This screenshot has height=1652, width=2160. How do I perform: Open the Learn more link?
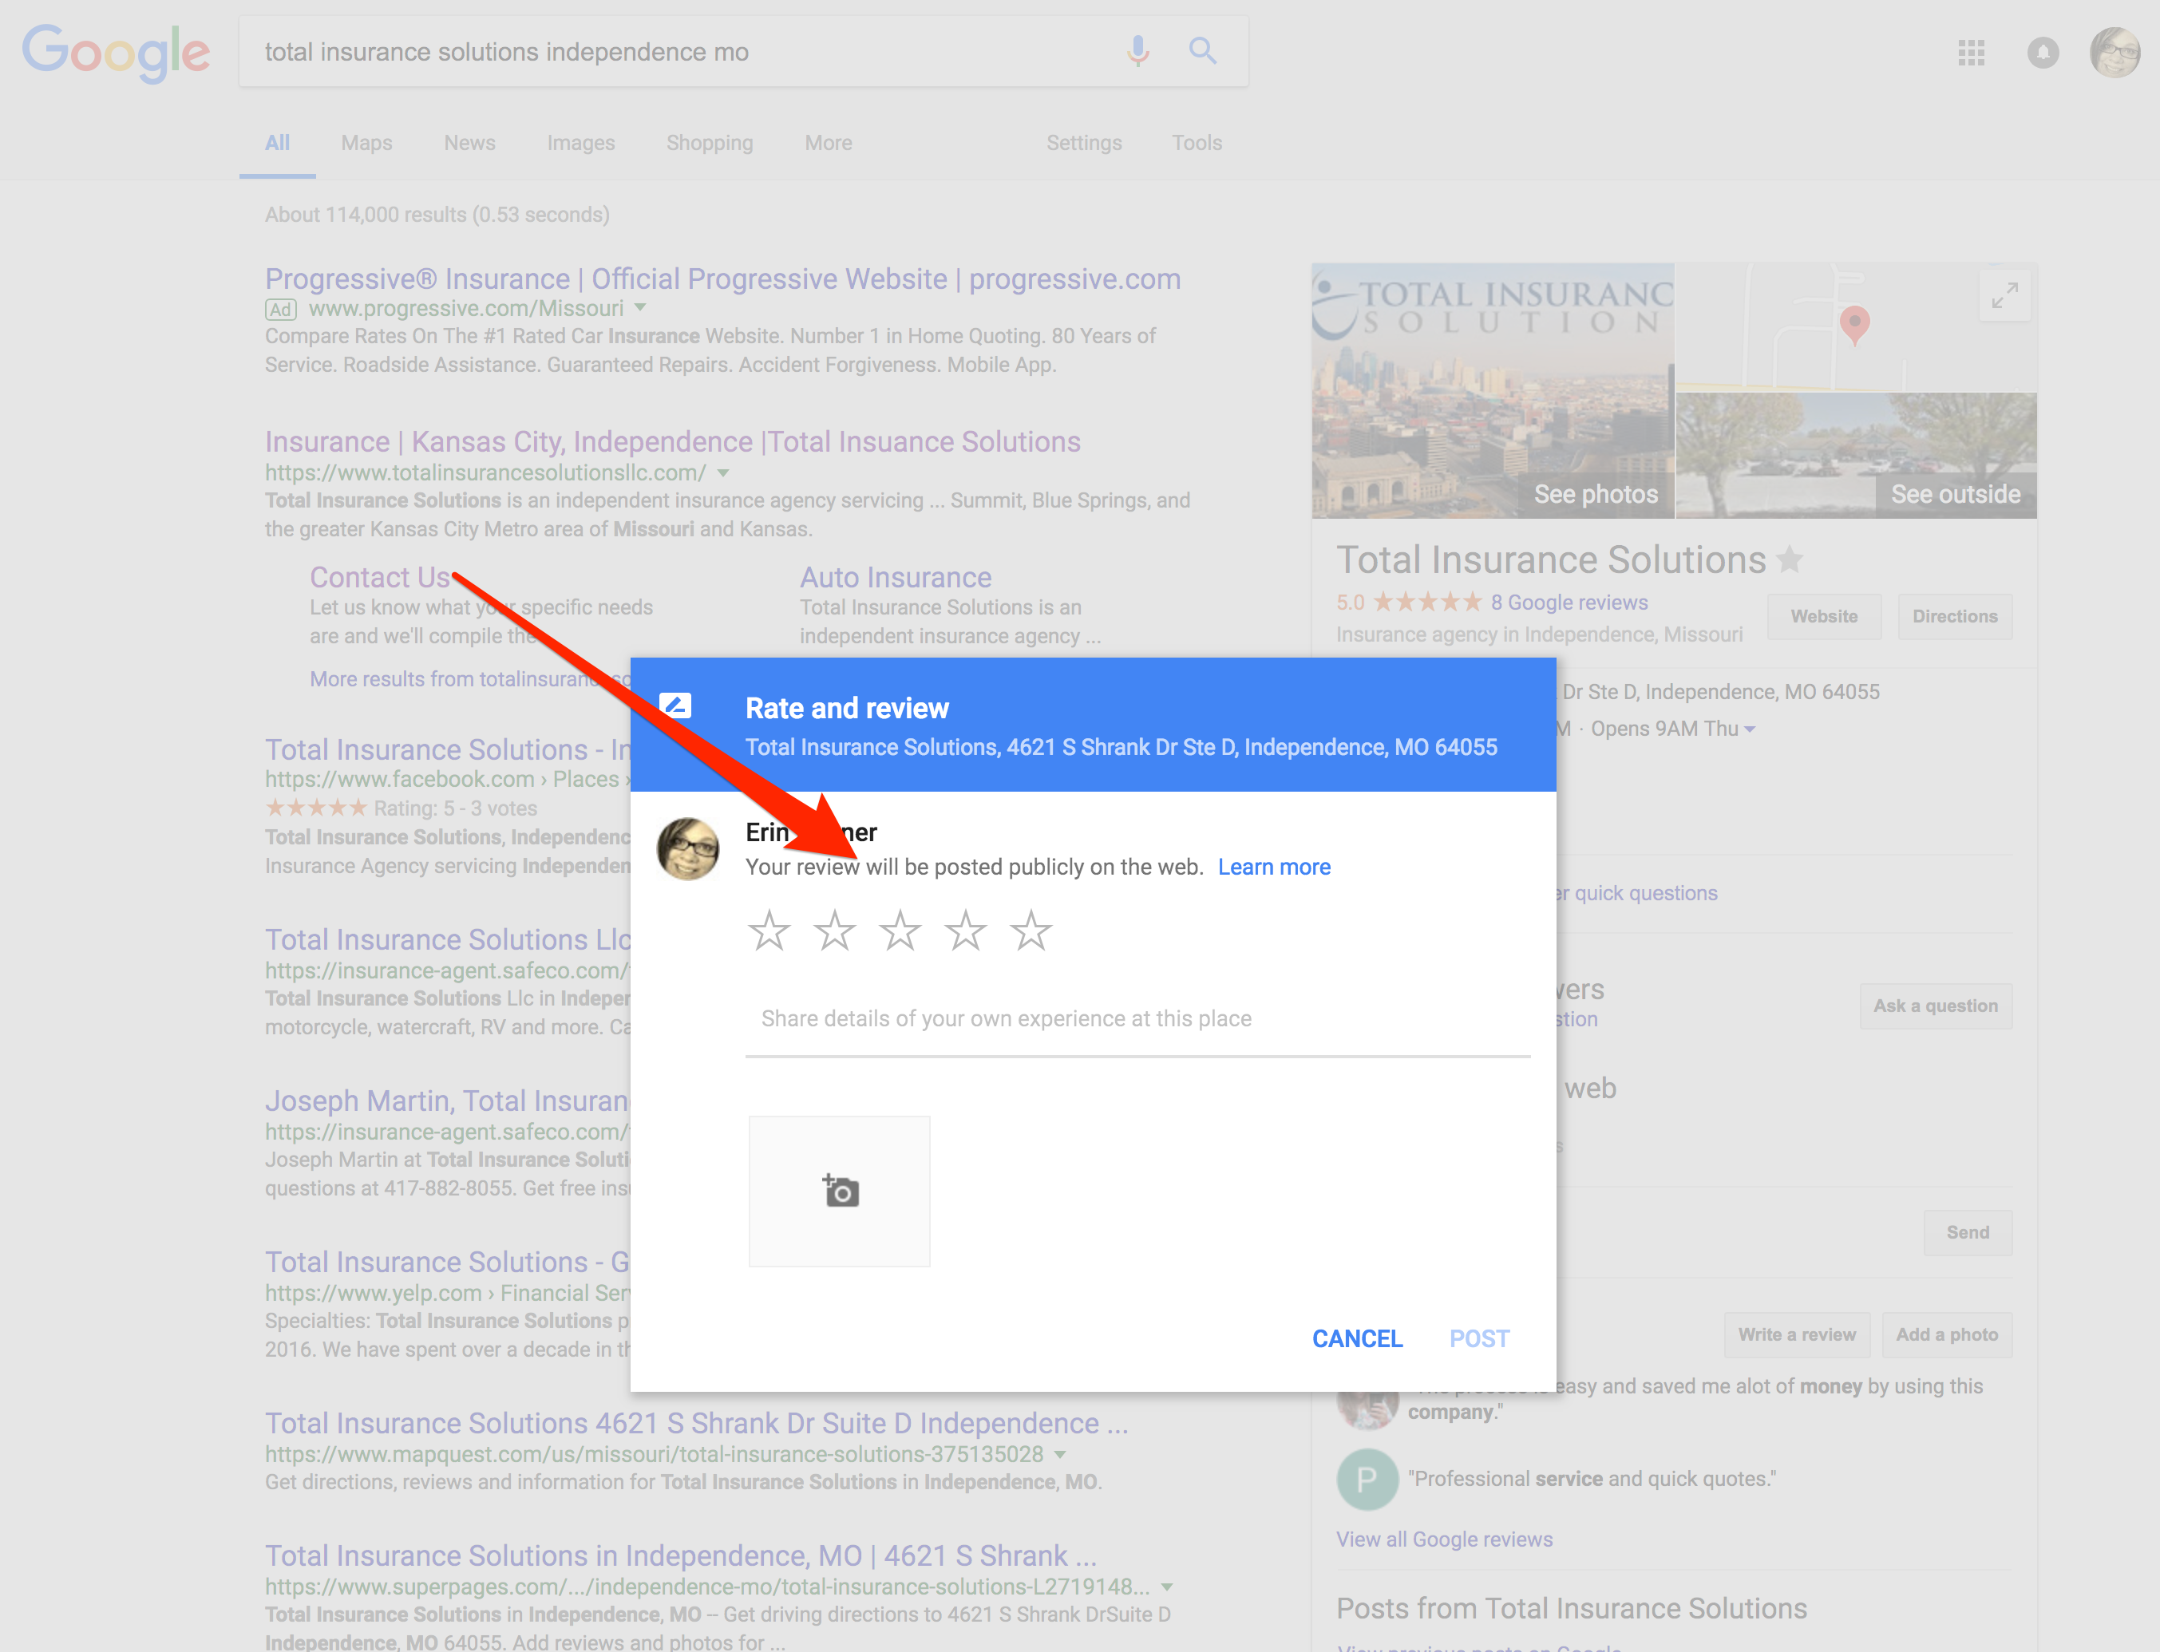1274,867
